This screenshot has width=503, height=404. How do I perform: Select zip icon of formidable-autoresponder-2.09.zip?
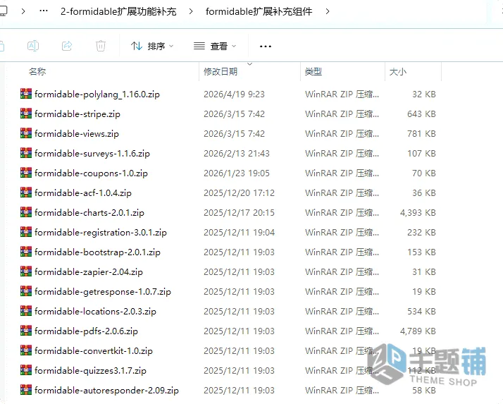click(26, 390)
